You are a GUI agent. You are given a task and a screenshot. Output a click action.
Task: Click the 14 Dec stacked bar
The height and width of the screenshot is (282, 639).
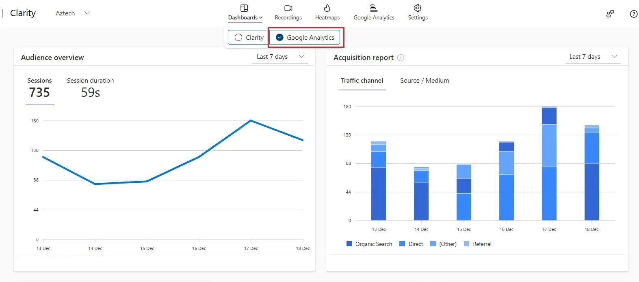coord(421,194)
